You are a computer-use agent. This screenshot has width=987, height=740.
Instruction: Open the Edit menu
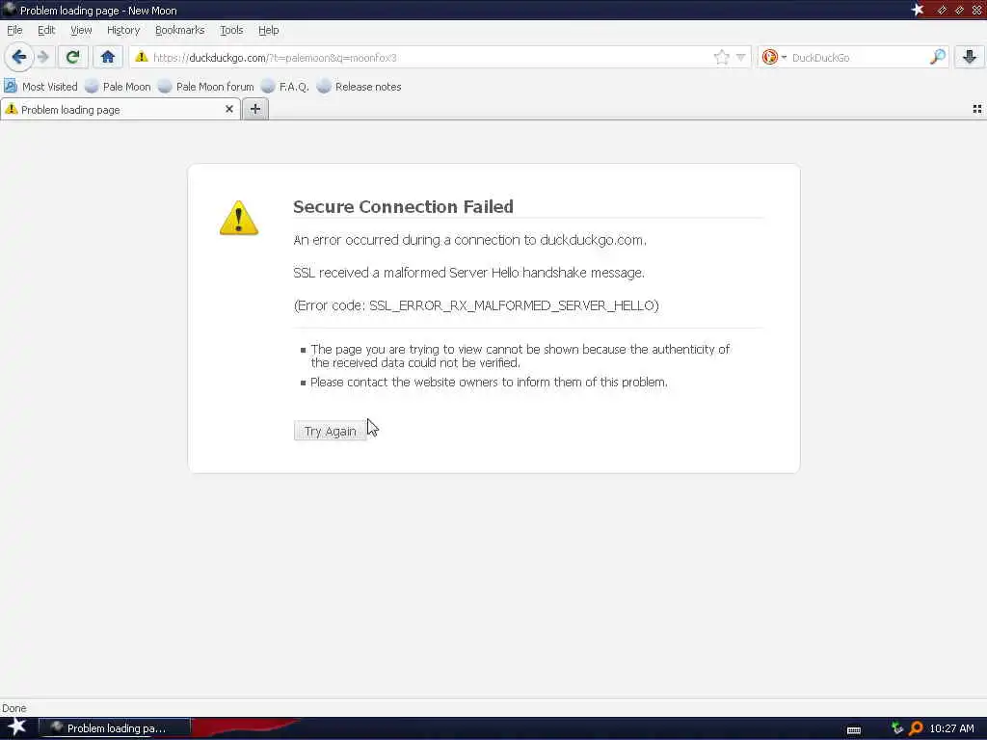coord(46,30)
